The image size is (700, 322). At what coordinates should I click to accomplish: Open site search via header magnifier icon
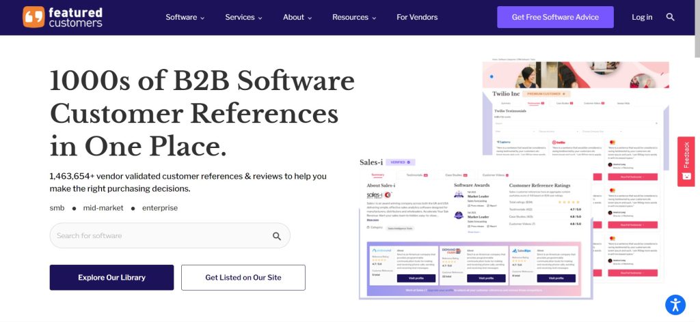670,17
